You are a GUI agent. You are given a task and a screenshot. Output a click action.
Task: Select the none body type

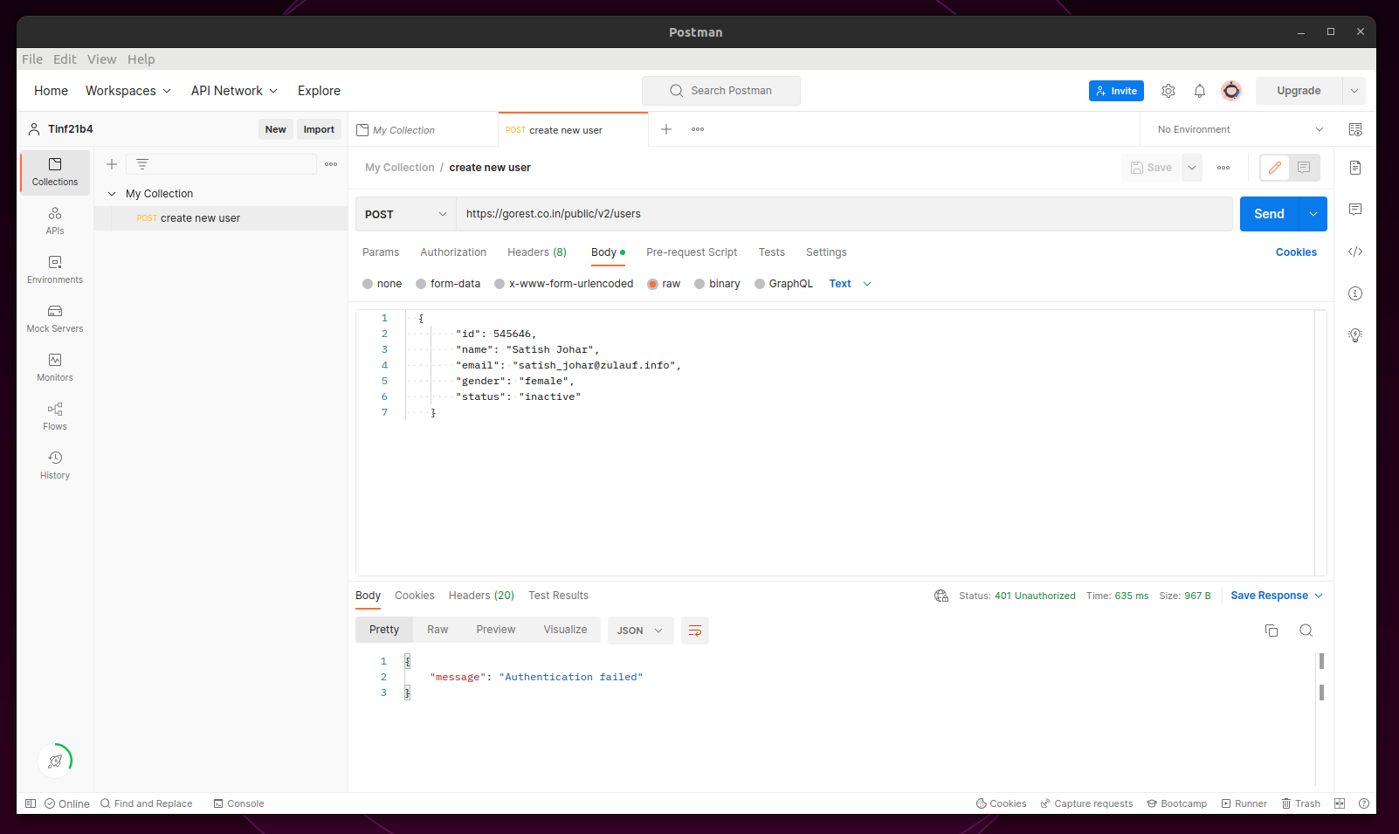tap(382, 284)
